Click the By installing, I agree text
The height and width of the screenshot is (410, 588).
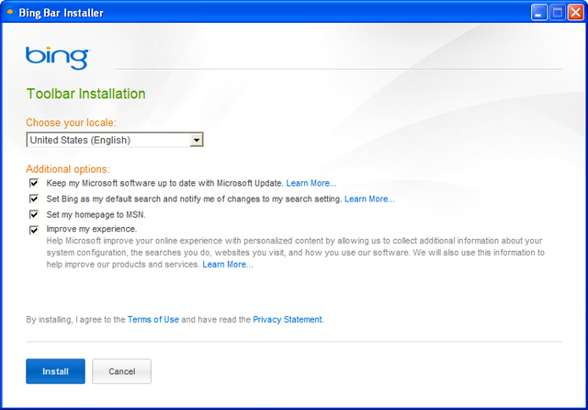coord(75,320)
